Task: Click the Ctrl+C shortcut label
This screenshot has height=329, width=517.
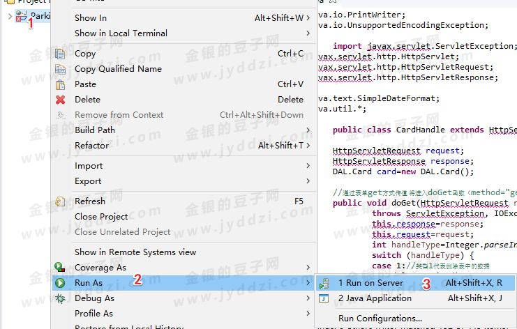Action: point(290,54)
